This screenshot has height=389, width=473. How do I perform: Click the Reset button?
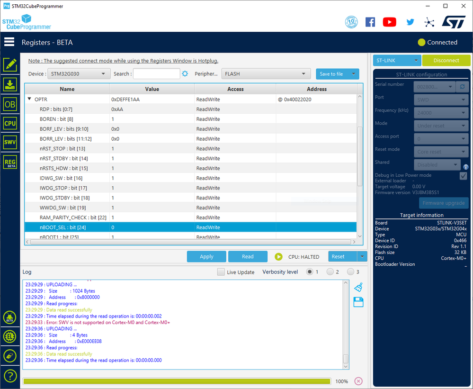click(x=342, y=256)
